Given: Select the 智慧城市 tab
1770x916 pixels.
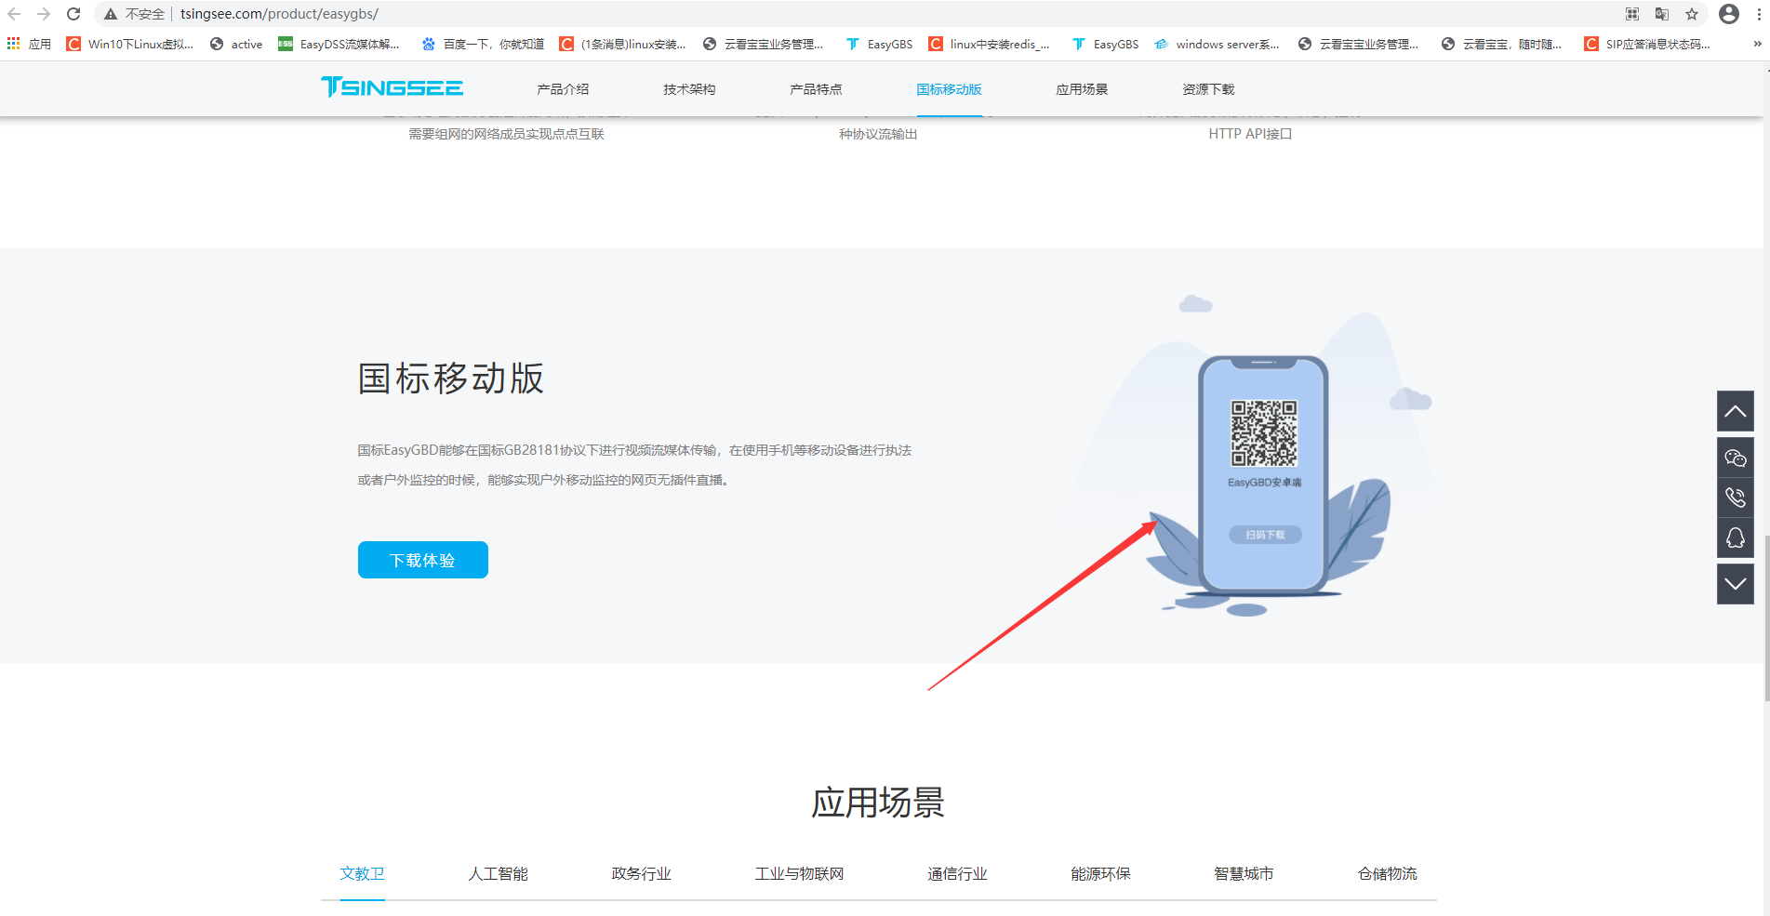Looking at the screenshot, I should click(1244, 873).
